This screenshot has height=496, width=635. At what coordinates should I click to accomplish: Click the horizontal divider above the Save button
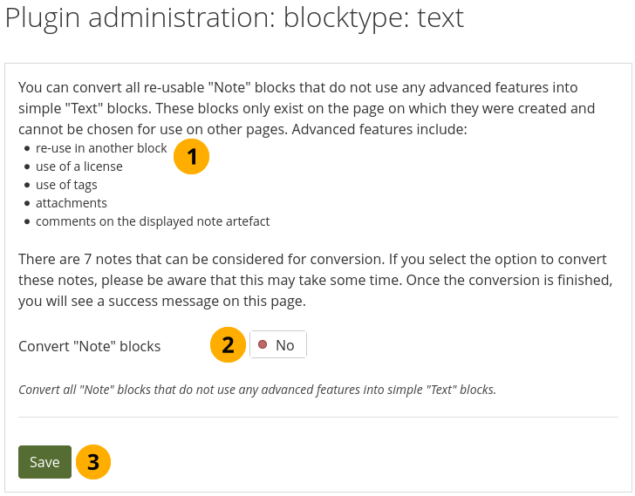tap(317, 418)
